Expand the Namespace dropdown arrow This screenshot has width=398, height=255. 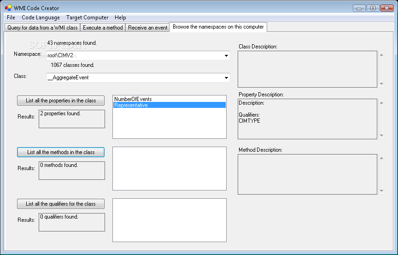coord(226,56)
